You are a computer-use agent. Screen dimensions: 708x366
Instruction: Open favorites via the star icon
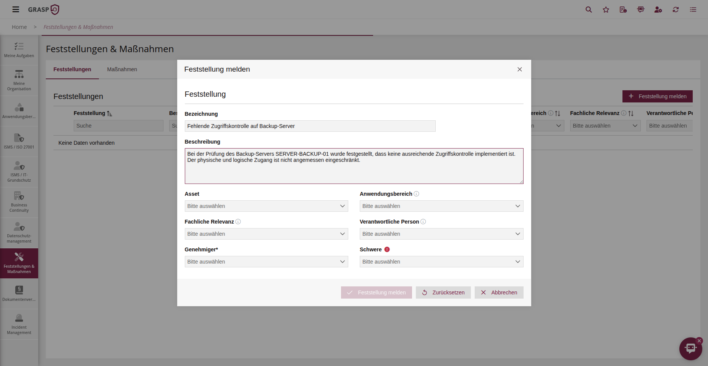tap(606, 10)
